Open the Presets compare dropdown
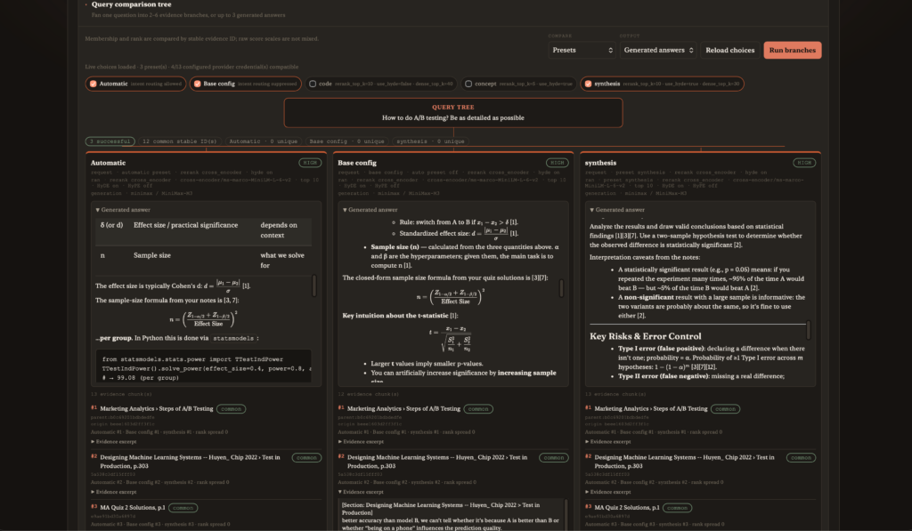Screen dimensions: 912x531 [x=582, y=50]
